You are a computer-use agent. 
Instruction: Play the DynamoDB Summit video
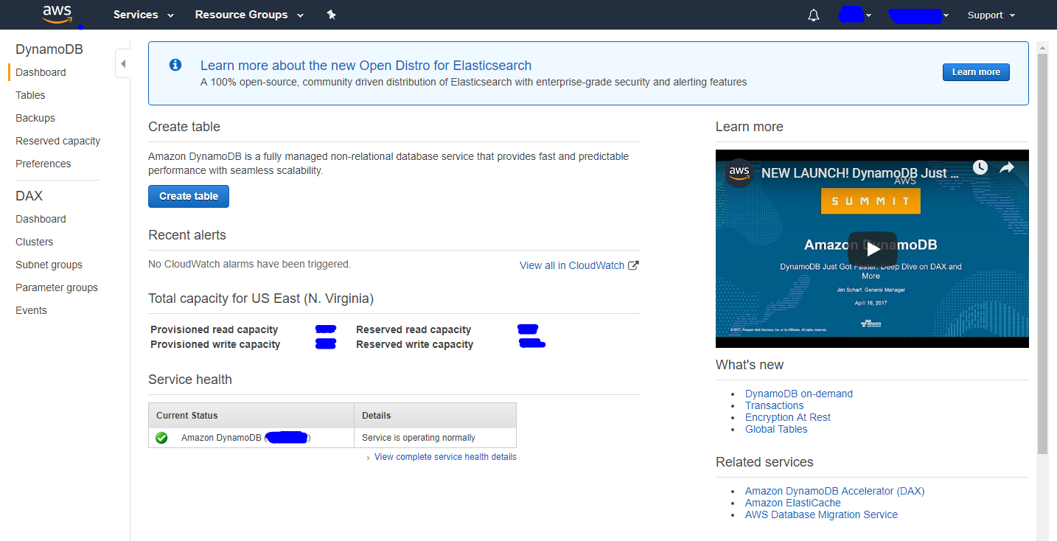pyautogui.click(x=873, y=248)
